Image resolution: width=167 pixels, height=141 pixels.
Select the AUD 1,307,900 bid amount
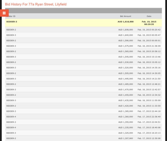[126, 138]
